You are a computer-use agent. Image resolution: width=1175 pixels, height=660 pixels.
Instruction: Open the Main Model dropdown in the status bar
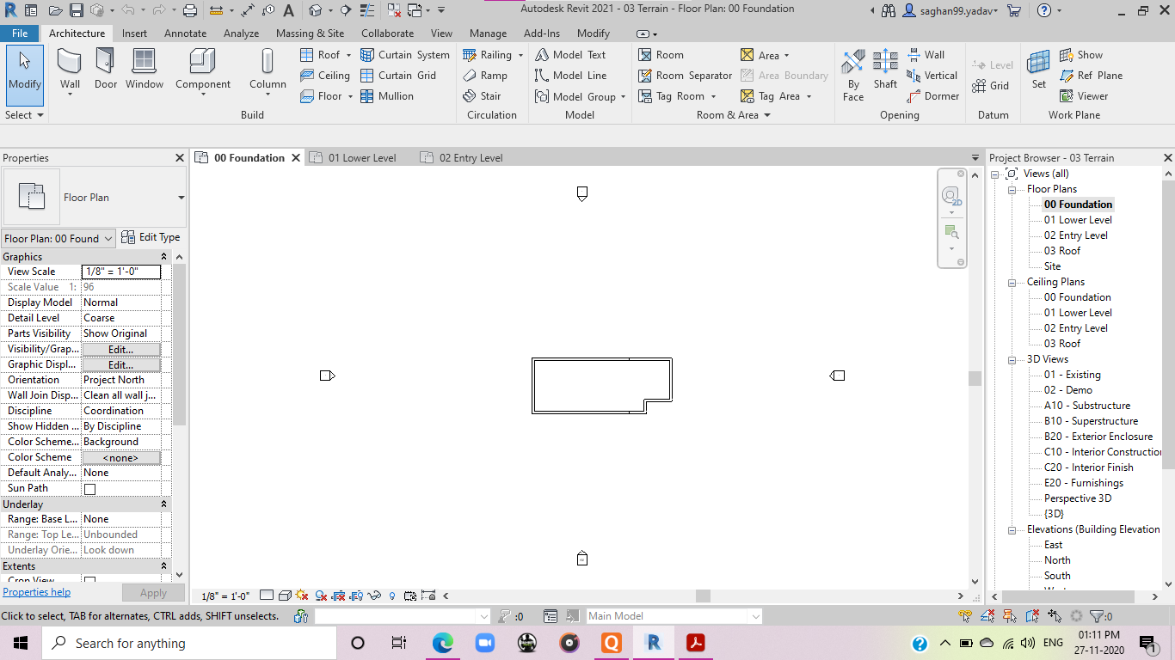(754, 615)
